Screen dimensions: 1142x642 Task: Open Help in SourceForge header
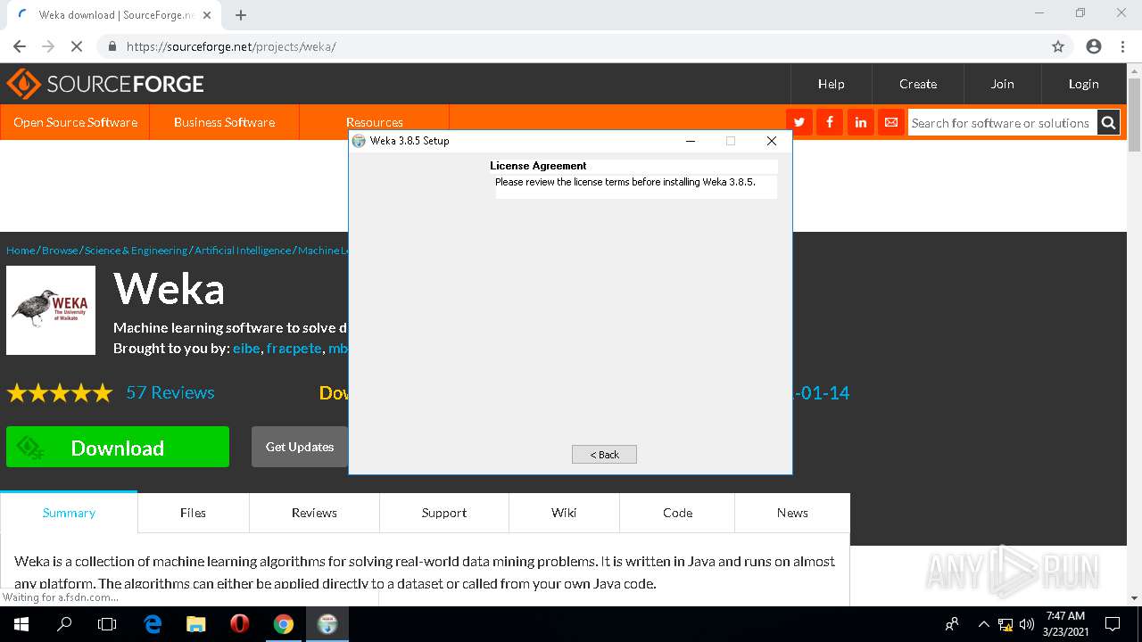pyautogui.click(x=831, y=84)
